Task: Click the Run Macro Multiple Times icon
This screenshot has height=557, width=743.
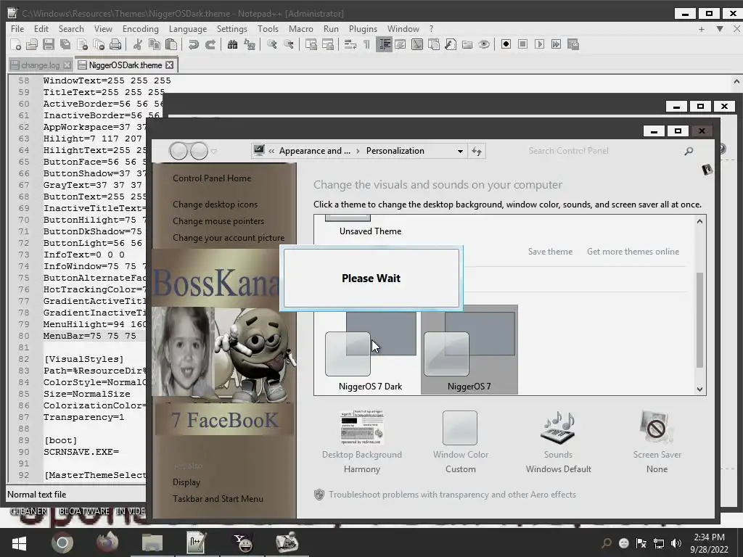Action: point(557,44)
